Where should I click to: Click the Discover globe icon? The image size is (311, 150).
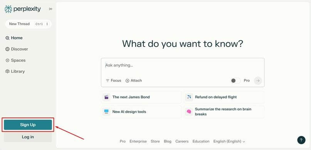(x=7, y=49)
